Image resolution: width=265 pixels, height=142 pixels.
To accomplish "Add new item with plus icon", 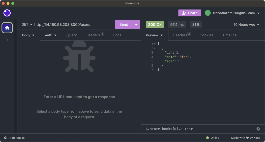I will click(7, 40).
